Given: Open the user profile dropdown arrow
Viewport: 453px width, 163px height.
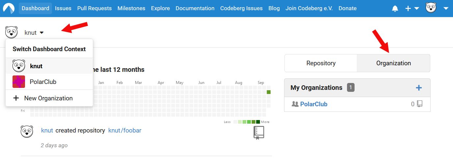Looking at the screenshot, I should pyautogui.click(x=446, y=9).
